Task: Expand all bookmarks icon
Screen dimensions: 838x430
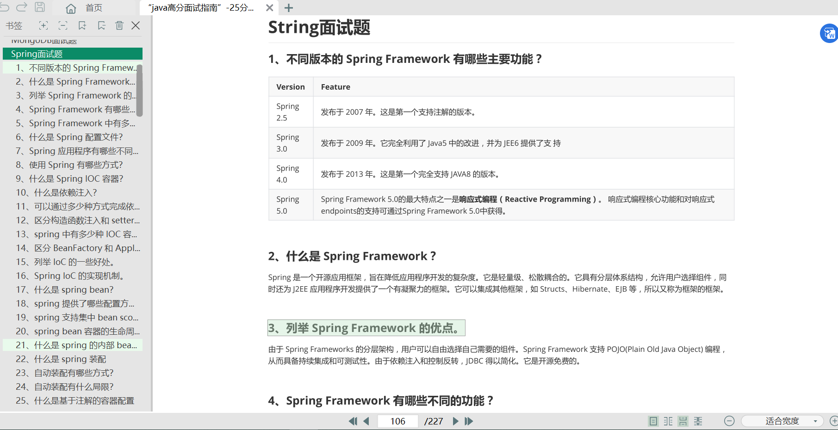Action: 43,25
